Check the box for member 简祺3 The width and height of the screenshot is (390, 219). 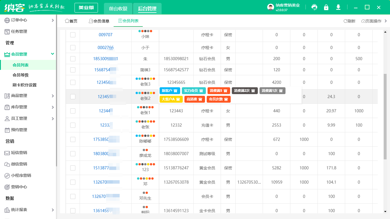pyautogui.click(x=73, y=70)
